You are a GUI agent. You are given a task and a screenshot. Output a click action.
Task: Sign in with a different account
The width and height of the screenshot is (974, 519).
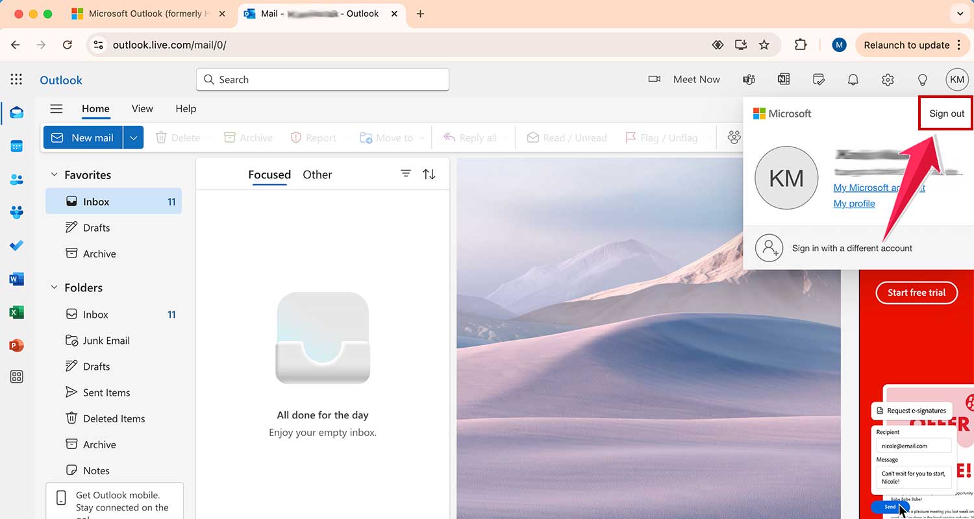pos(851,247)
